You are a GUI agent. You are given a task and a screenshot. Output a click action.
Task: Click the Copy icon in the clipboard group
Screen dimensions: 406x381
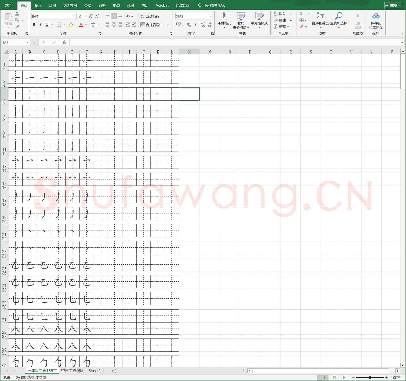(17, 20)
